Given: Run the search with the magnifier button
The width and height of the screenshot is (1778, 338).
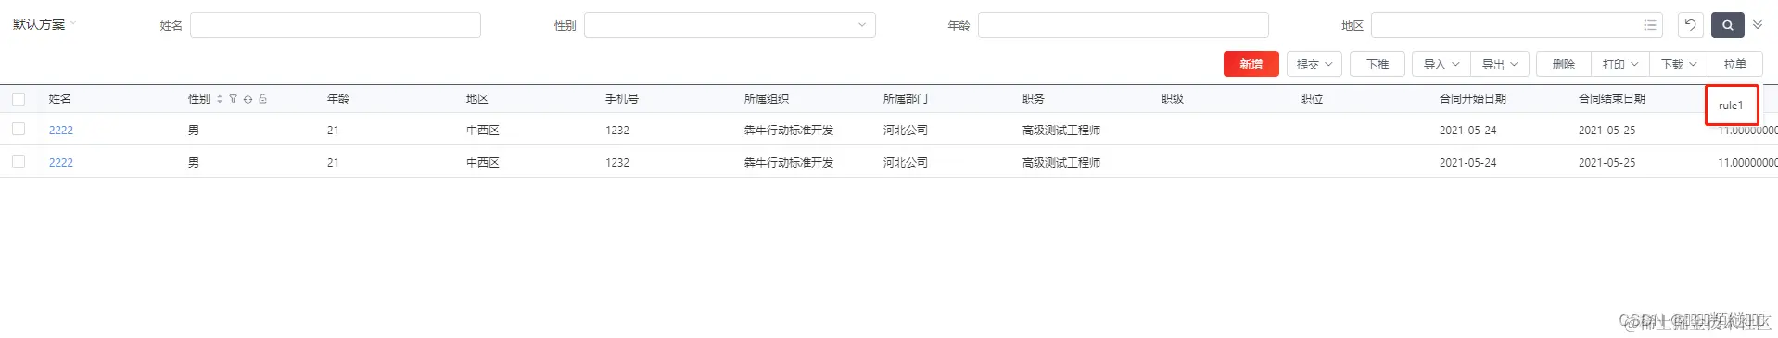Looking at the screenshot, I should 1728,25.
